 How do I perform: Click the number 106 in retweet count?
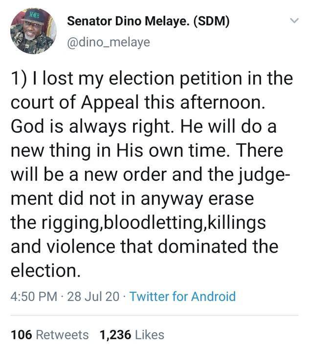coord(21,335)
